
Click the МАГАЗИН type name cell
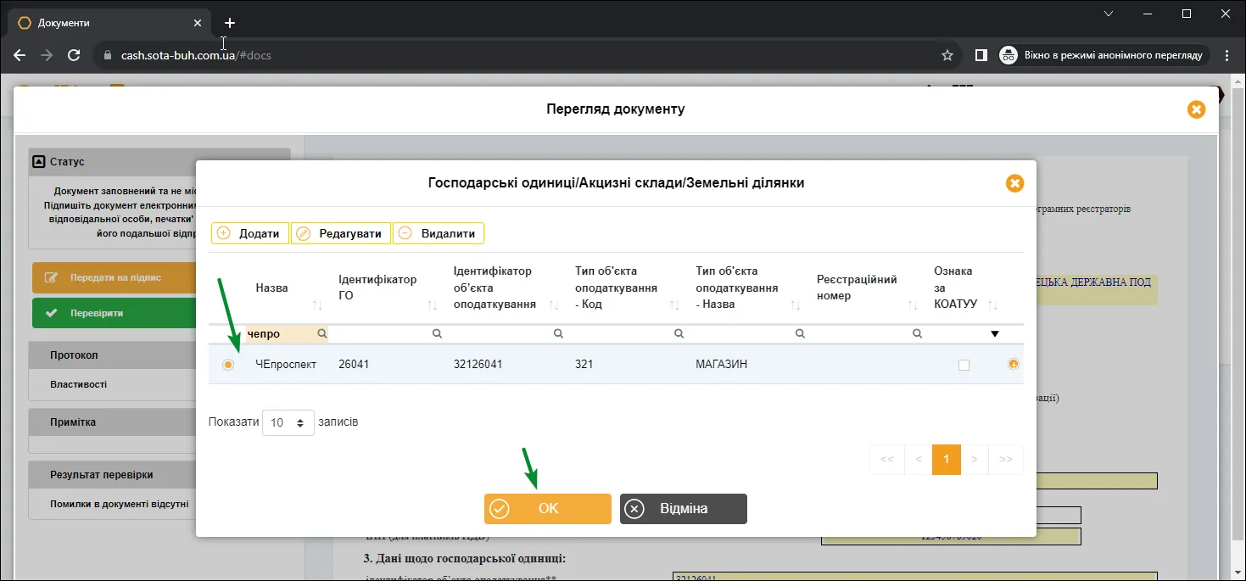coord(721,365)
